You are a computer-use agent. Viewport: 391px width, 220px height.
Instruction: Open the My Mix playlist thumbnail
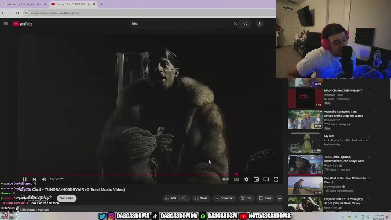[x=305, y=143]
